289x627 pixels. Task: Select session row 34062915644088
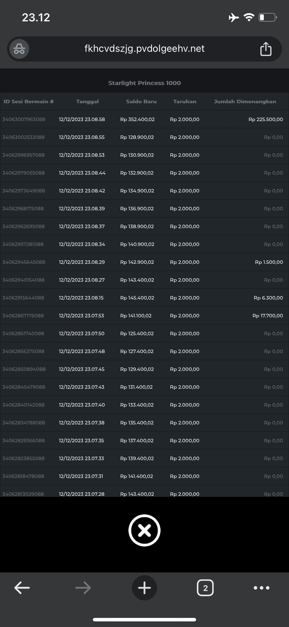coord(23,298)
